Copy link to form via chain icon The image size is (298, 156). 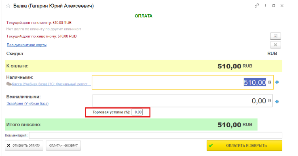257,6
